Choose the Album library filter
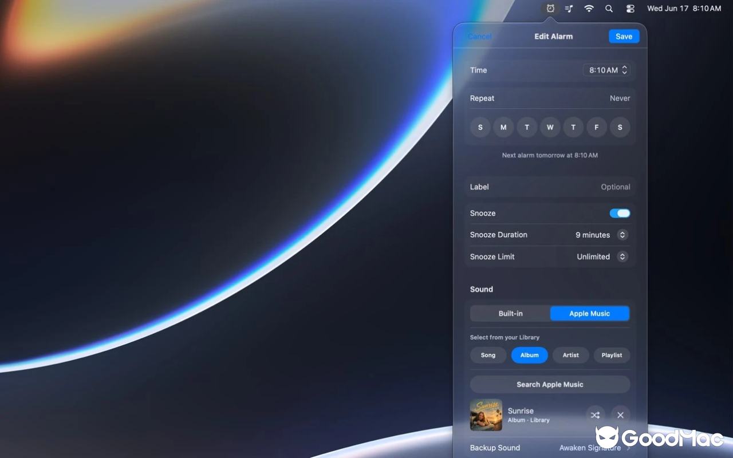 pos(529,355)
